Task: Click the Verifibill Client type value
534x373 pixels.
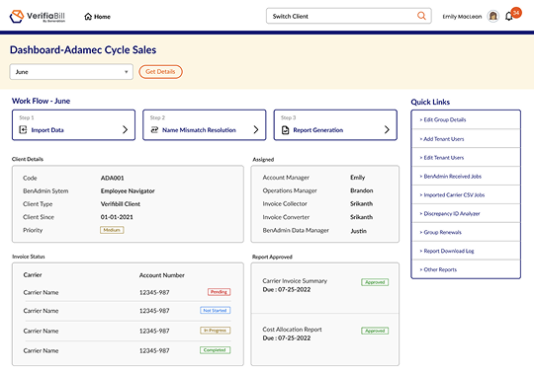Action: click(121, 204)
